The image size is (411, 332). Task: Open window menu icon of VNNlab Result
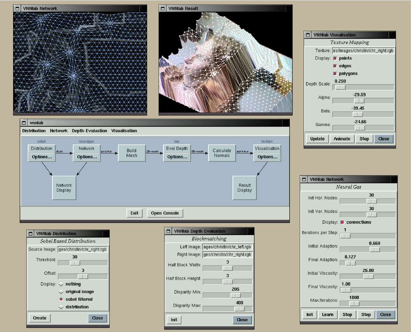(162, 8)
